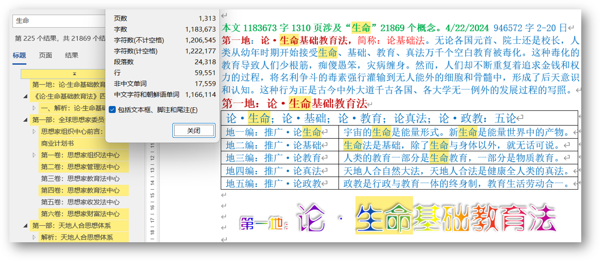Jump to 第五卷：思想家收发法中心 heading
The width and height of the screenshot is (600, 261).
click(80, 202)
